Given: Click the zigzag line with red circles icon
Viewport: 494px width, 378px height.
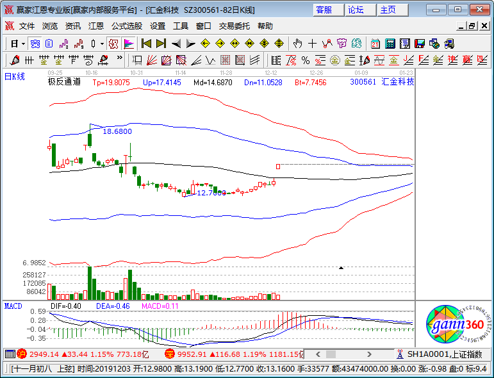Looking at the screenshot, I should coord(327,44).
